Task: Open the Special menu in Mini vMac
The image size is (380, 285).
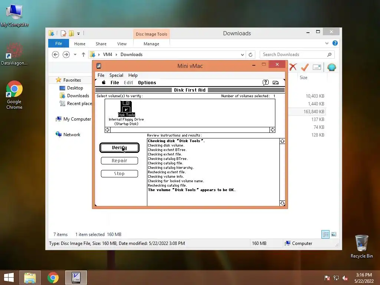Action: (116, 75)
